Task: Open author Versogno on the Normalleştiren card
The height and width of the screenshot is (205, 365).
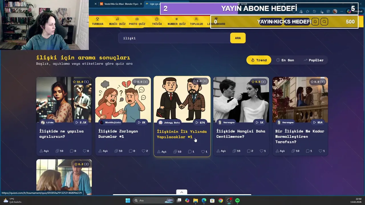Action: pyautogui.click(x=285, y=122)
